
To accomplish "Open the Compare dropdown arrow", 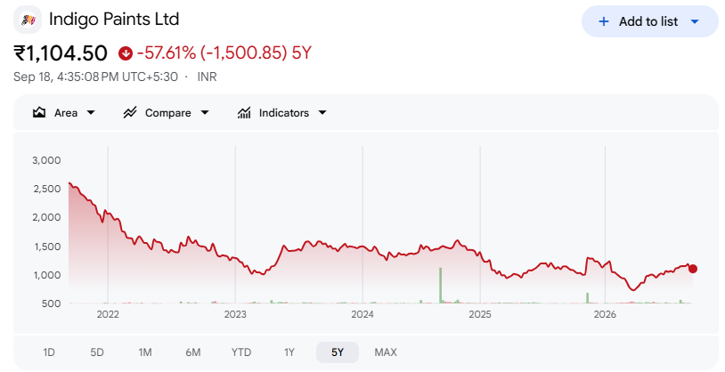I will pyautogui.click(x=205, y=113).
